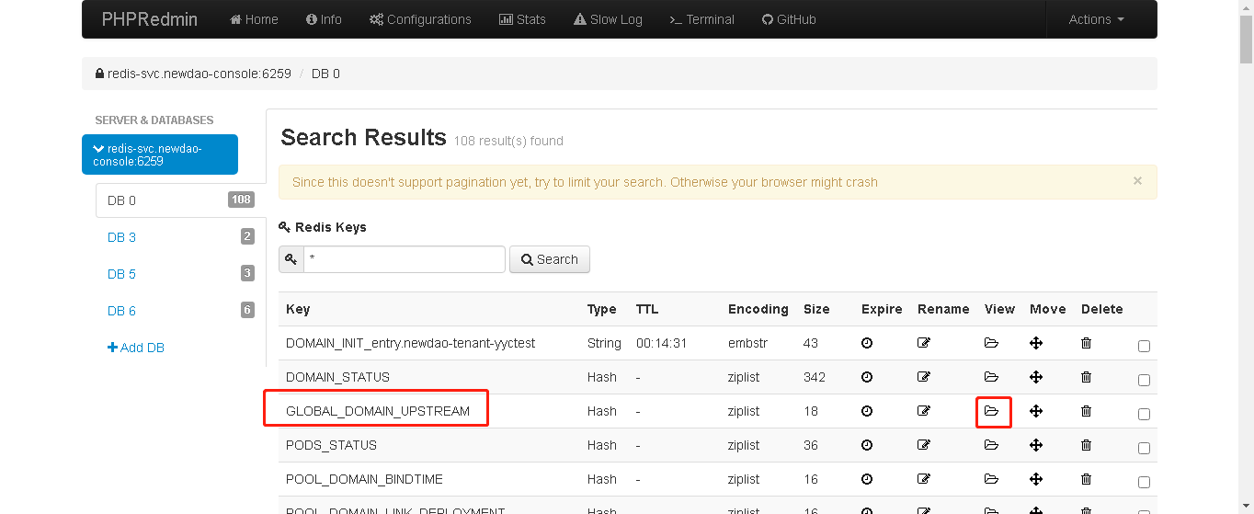
Task: Click the Add DB link
Action: (136, 348)
